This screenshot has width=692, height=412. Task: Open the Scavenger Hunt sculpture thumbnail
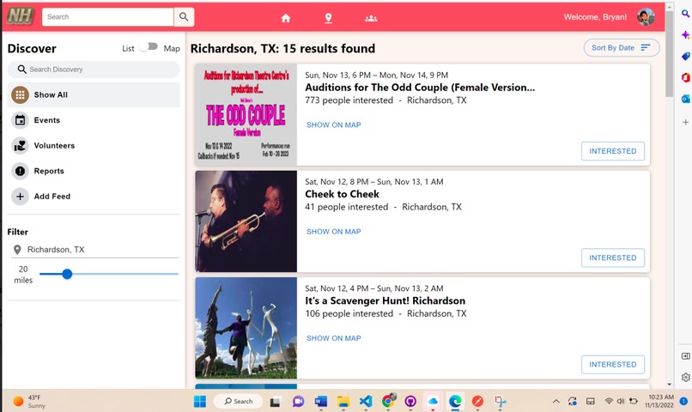(246, 328)
